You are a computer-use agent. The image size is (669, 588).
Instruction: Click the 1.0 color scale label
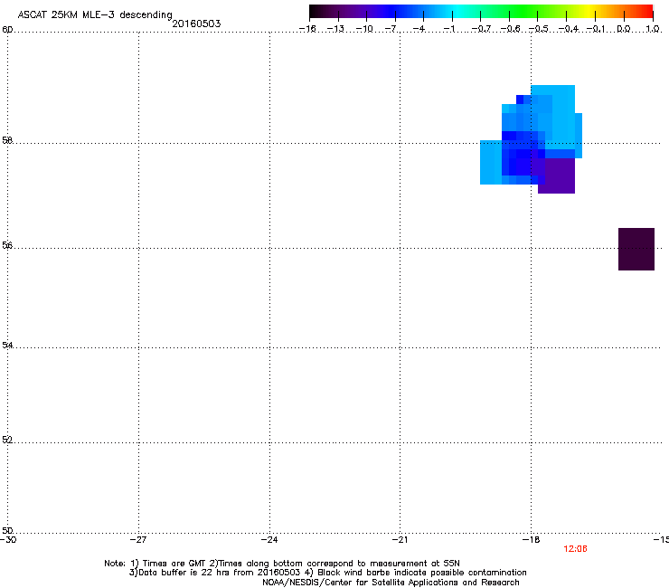(x=653, y=29)
